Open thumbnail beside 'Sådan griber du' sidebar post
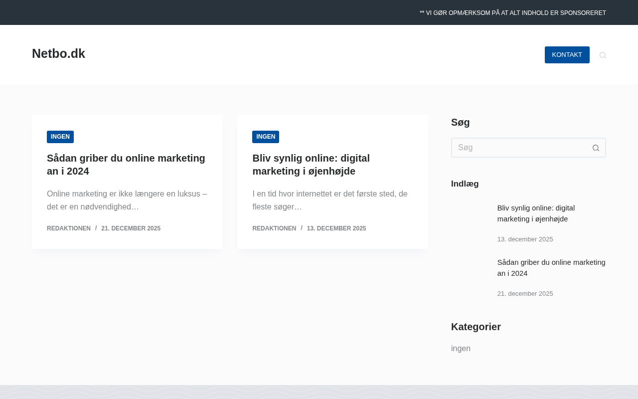The height and width of the screenshot is (399, 638). click(x=470, y=276)
